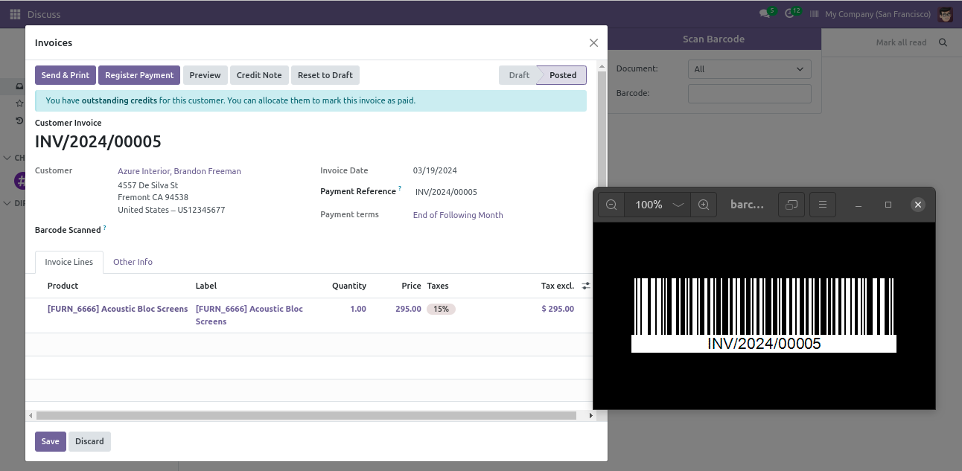
Task: Click the Taxes column header
Action: pos(438,286)
